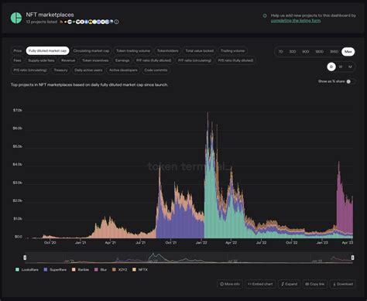This screenshot has width=367, height=301.
Task: Set time range to 7D
Action: click(280, 52)
